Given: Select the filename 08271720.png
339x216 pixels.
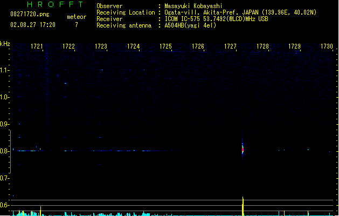Looking at the screenshot, I should [30, 14].
